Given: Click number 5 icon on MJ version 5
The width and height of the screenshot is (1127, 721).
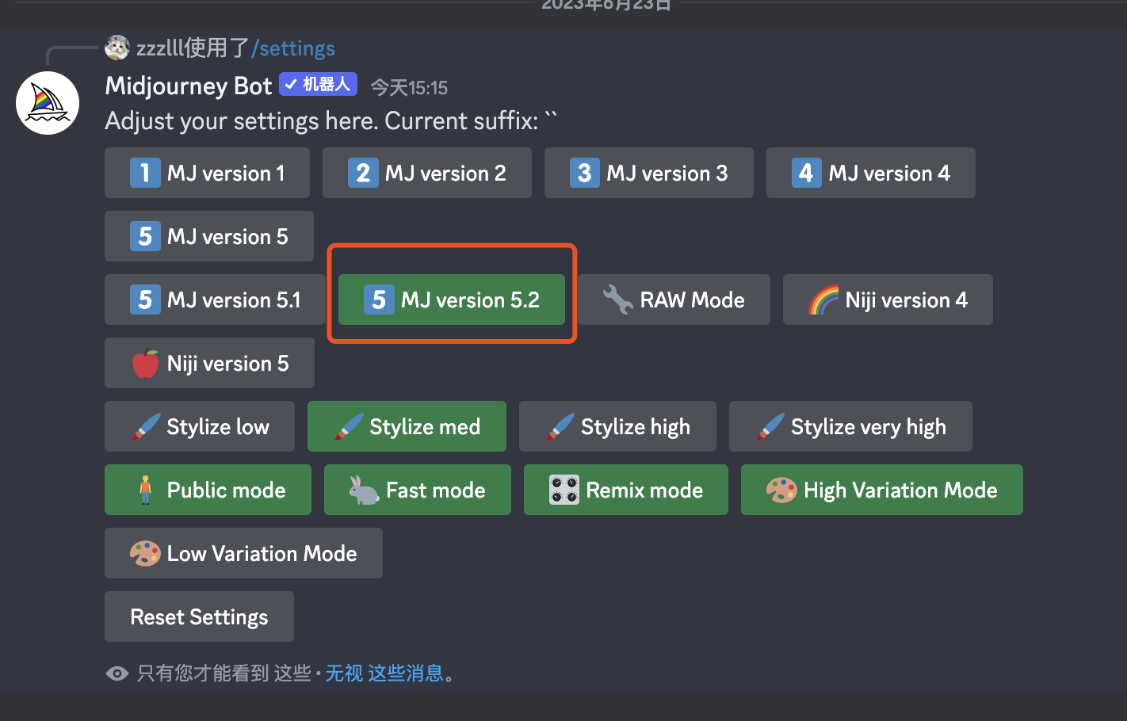Looking at the screenshot, I should click(145, 236).
